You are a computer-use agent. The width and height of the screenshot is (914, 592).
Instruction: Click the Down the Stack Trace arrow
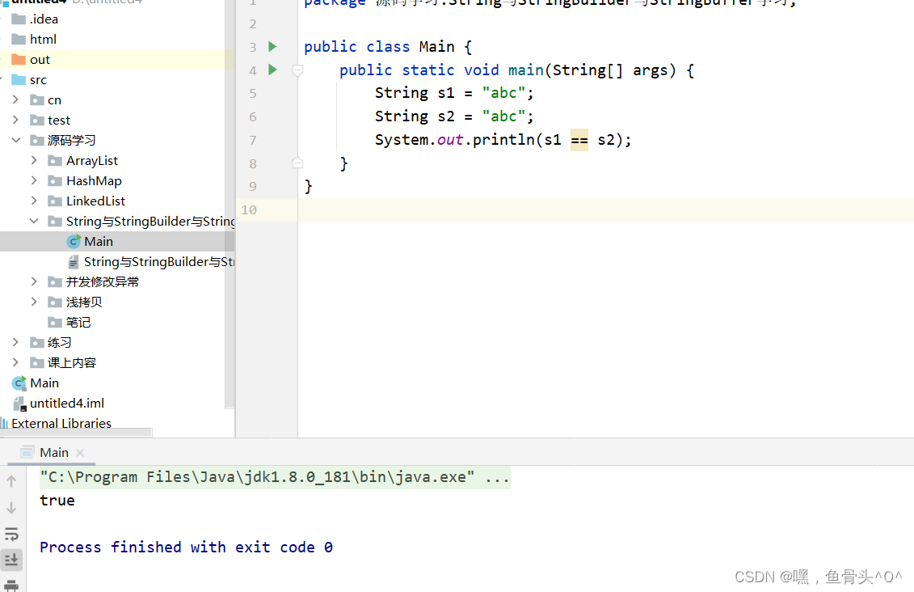pyautogui.click(x=11, y=507)
